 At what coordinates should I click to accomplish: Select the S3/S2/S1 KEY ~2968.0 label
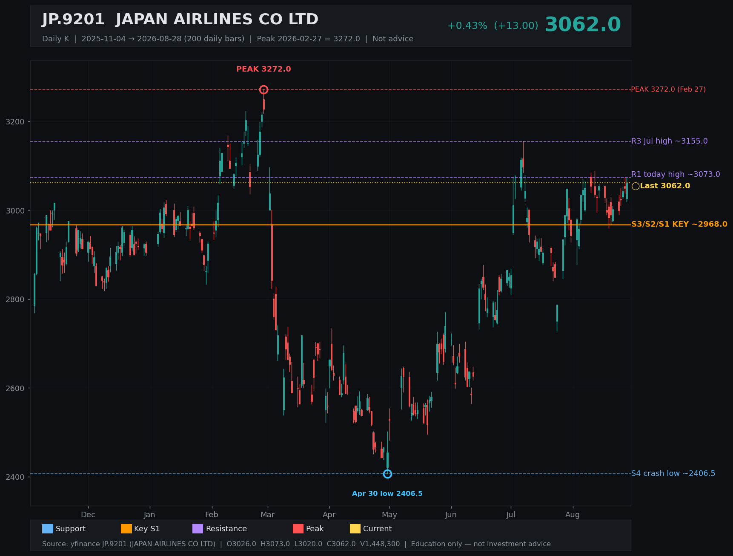[679, 224]
